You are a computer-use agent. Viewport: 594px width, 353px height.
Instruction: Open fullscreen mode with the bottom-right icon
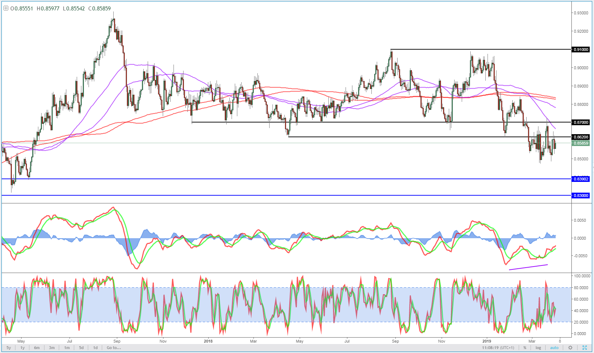click(585, 348)
